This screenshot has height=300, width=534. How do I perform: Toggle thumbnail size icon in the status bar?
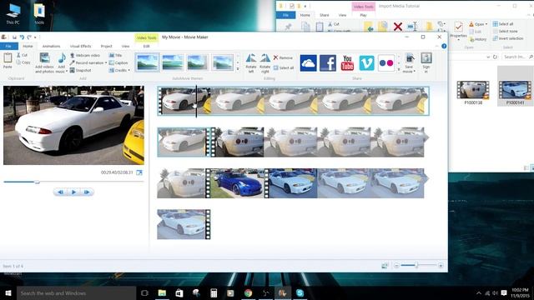[x=385, y=266]
